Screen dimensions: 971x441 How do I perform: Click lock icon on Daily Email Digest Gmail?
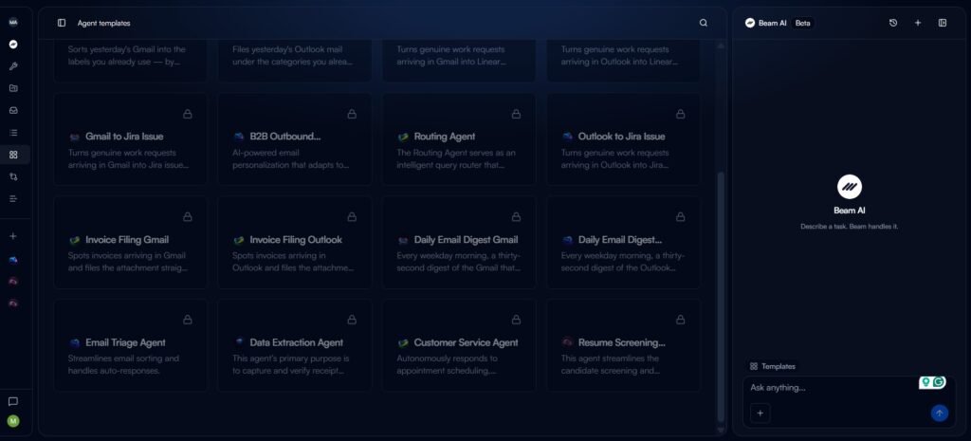516,217
